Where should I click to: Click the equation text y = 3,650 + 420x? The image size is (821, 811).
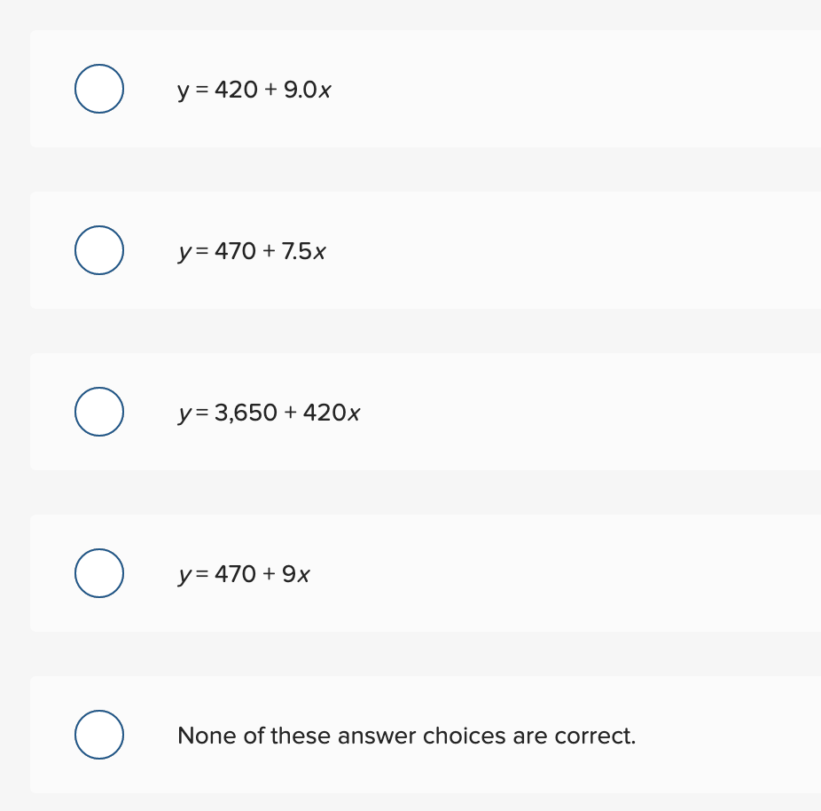pos(269,413)
